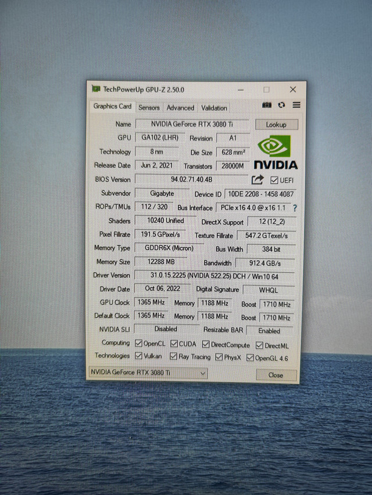372x495 pixels.
Task: Toggle the UEFI checkbox
Action: [x=274, y=180]
